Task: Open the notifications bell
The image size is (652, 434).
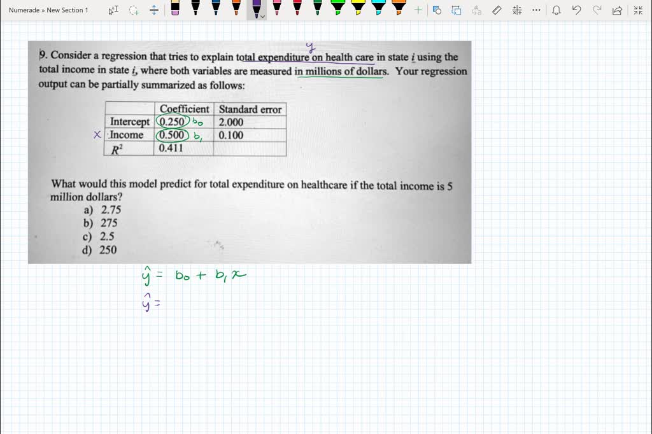Action: click(x=555, y=10)
